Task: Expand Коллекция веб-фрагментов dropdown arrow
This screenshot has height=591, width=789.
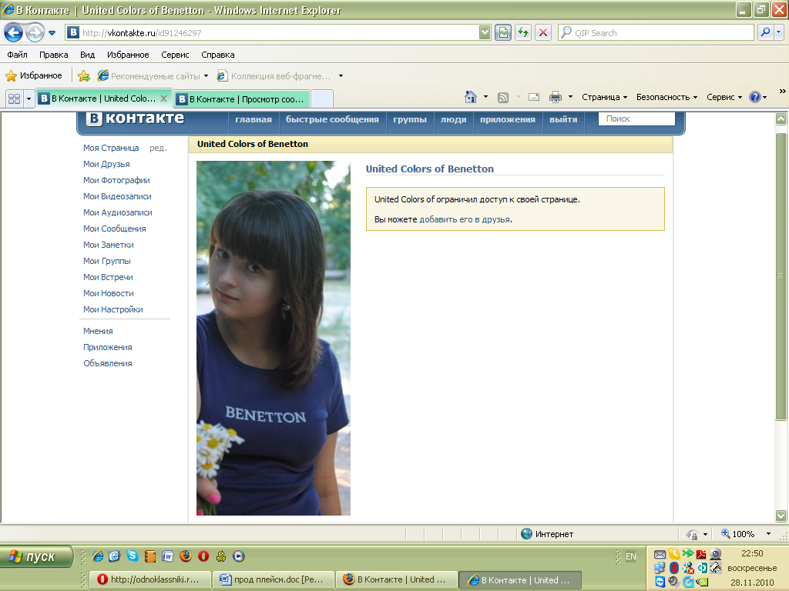Action: pyautogui.click(x=341, y=76)
